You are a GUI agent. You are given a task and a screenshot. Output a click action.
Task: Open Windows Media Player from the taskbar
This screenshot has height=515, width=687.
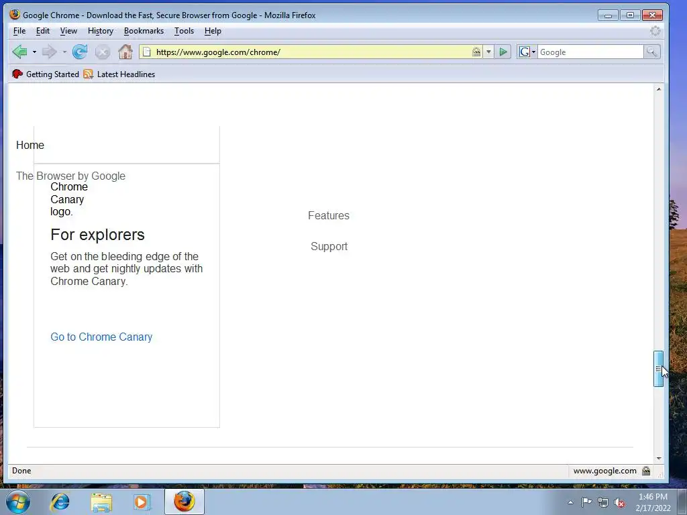point(142,502)
